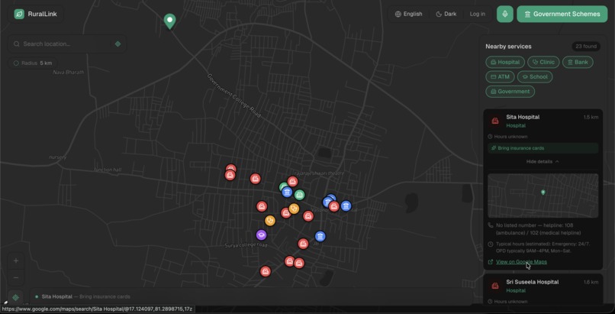
Task: Toggle the Dark theme mode
Action: click(446, 14)
